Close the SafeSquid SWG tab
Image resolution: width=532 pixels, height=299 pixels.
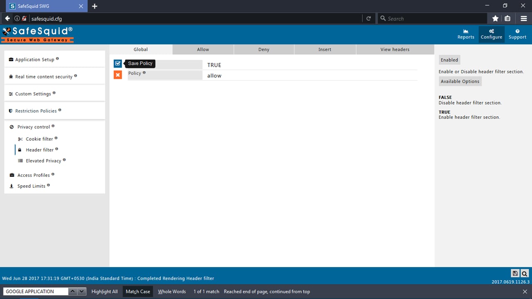click(x=81, y=6)
